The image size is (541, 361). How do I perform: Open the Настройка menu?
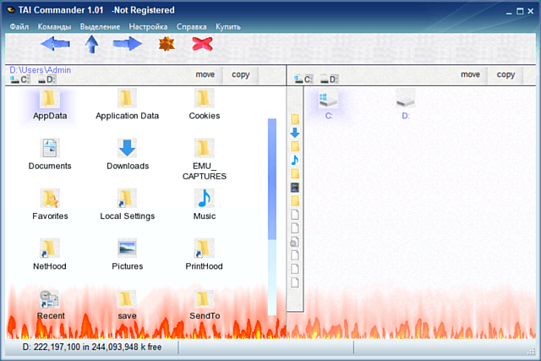[x=148, y=27]
